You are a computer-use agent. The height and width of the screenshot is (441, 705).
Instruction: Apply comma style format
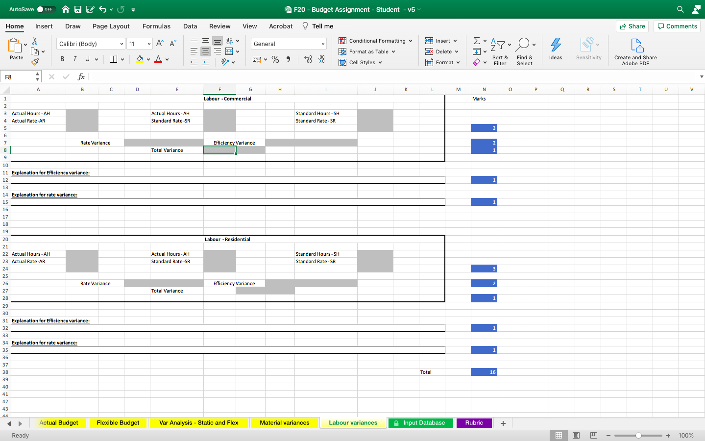pyautogui.click(x=288, y=59)
